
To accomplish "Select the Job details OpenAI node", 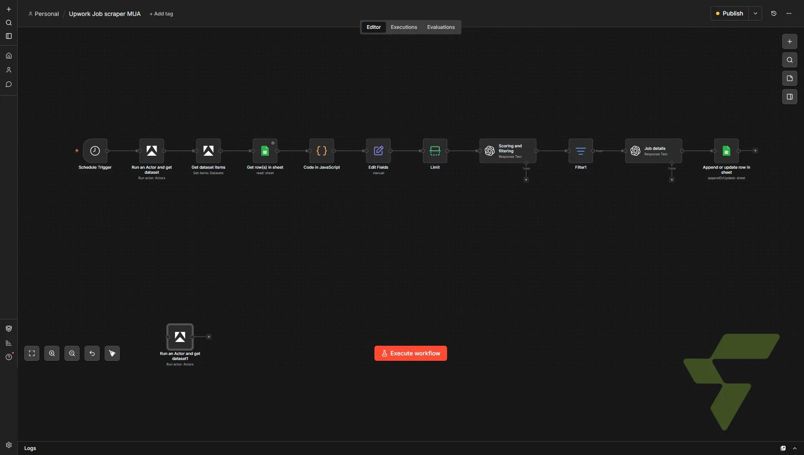I will (654, 151).
